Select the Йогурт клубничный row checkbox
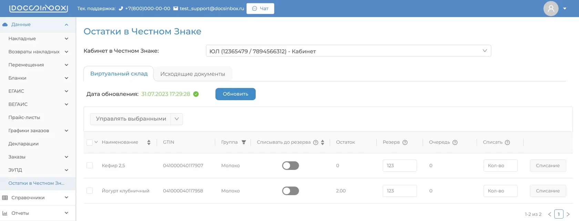 pyautogui.click(x=90, y=191)
